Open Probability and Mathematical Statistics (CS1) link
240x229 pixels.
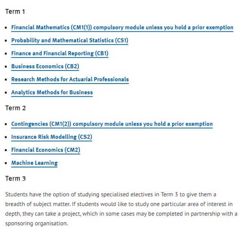[70, 41]
